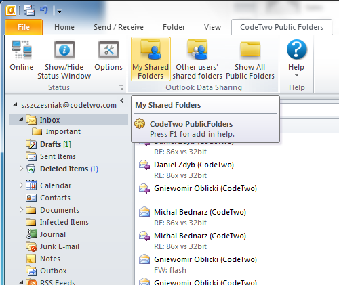The height and width of the screenshot is (285, 339).
Task: Open the File tab
Action: coord(24,27)
